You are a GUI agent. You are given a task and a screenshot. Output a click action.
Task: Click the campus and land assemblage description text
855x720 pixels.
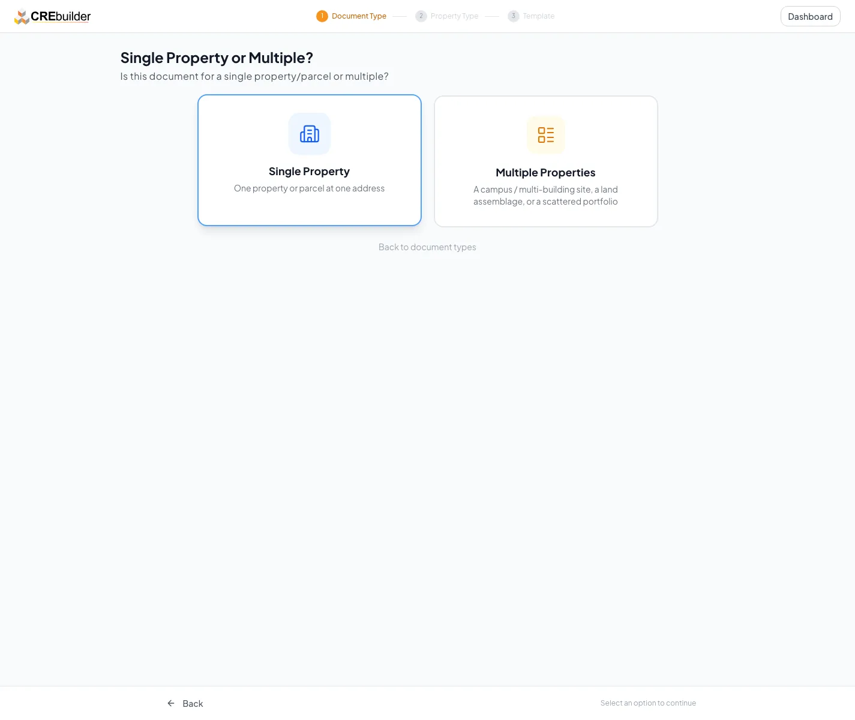coord(546,196)
